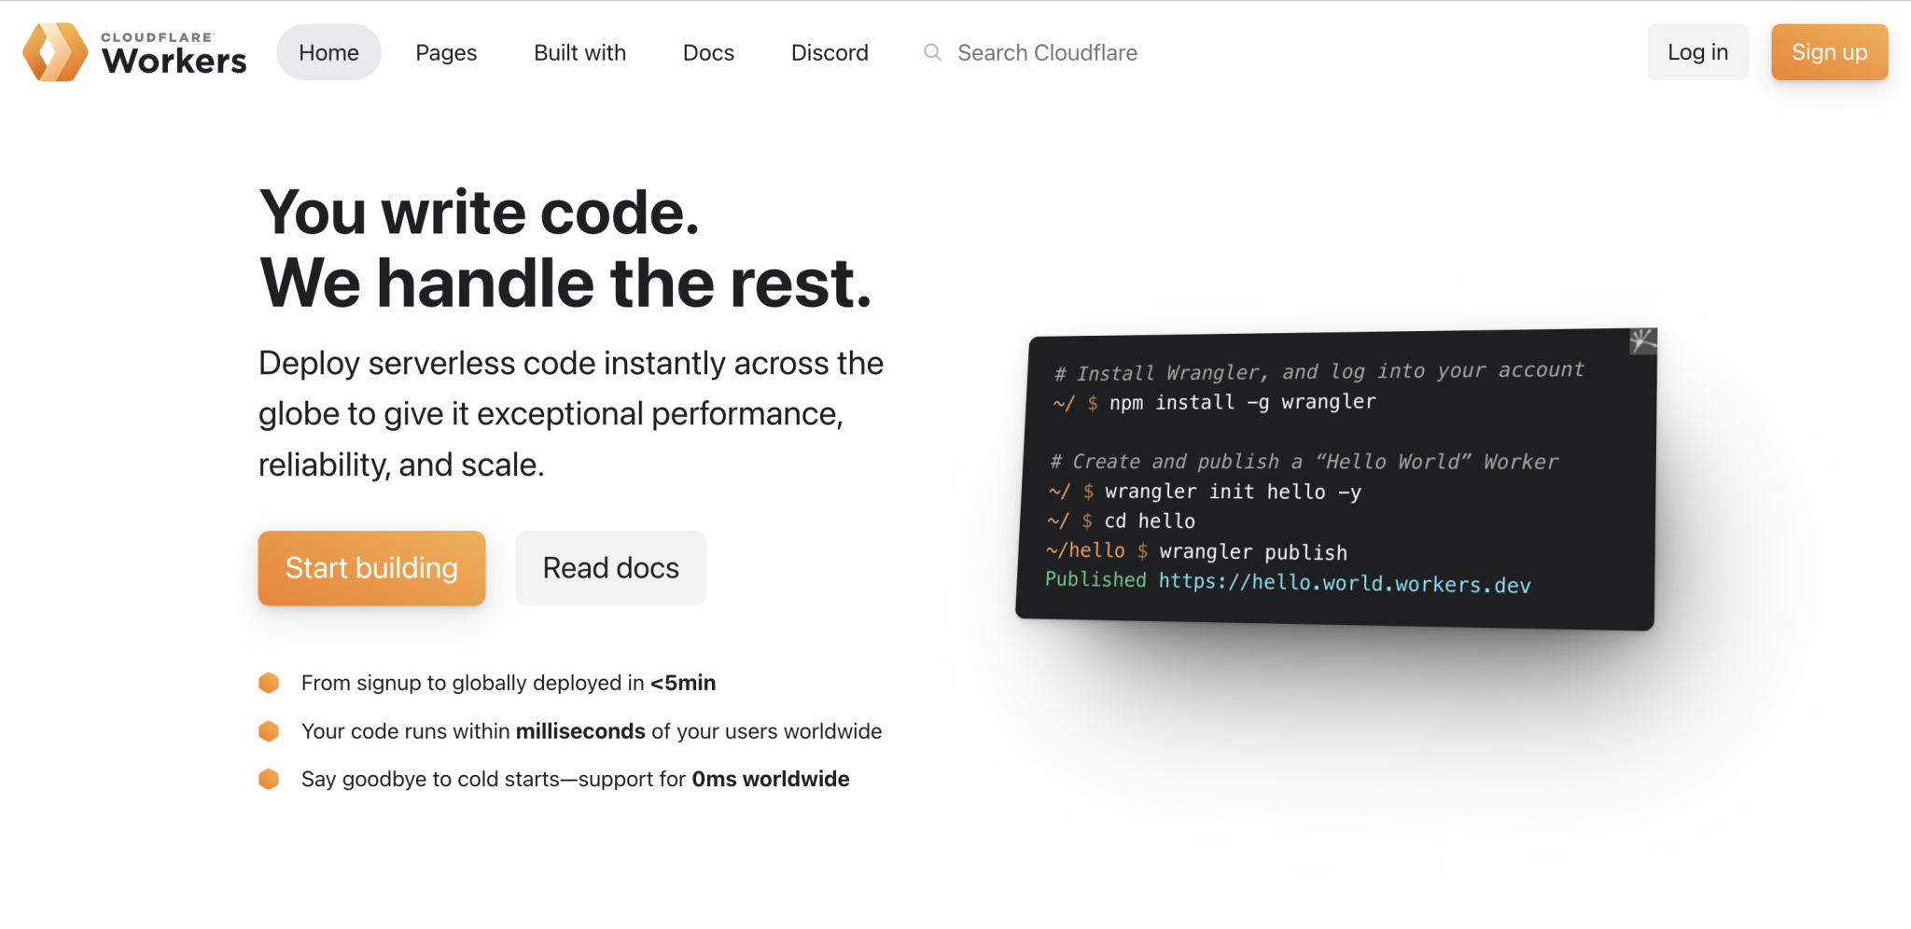Click the hexagon bullet next to 'milliseconds'

point(268,730)
